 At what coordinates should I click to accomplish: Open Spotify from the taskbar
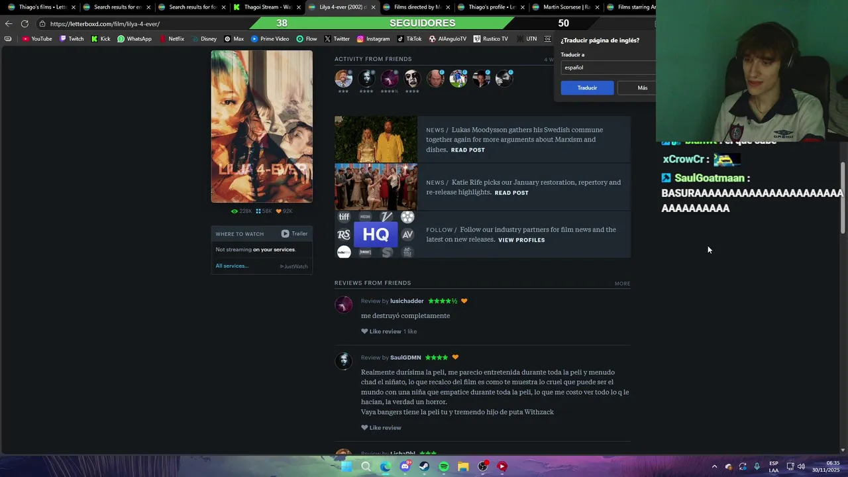pos(444,466)
